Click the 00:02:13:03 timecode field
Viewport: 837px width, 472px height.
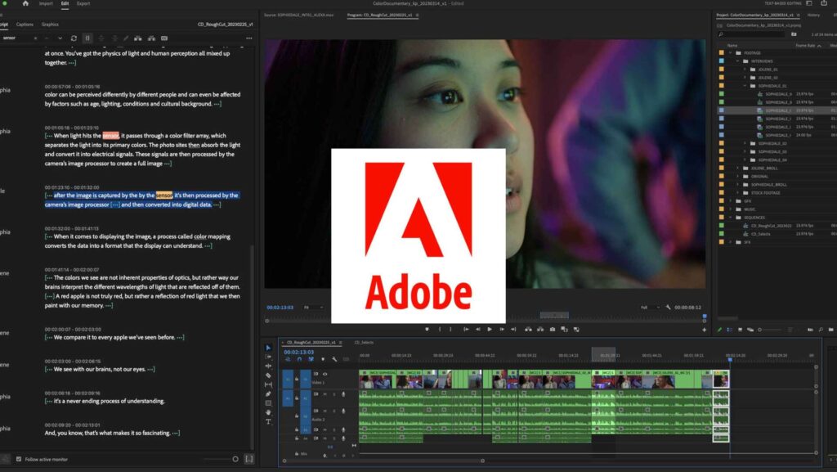(300, 350)
